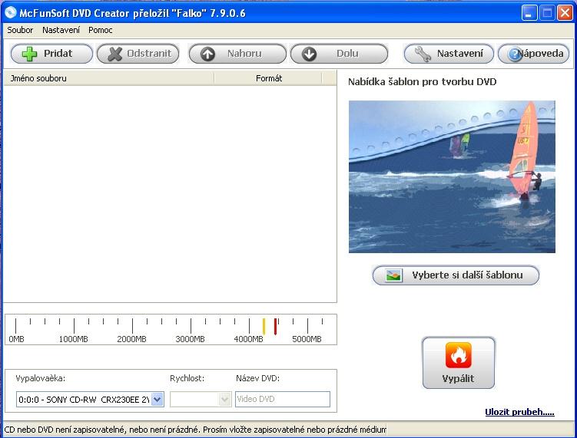Click the Pridat button label

[x=58, y=53]
